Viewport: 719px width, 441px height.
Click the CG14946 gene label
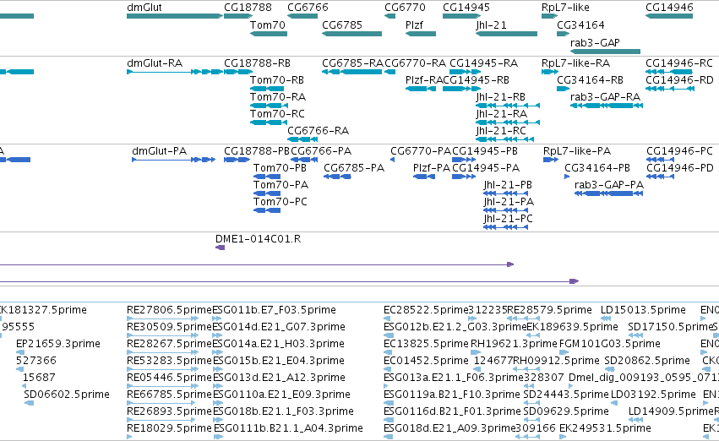pyautogui.click(x=669, y=8)
